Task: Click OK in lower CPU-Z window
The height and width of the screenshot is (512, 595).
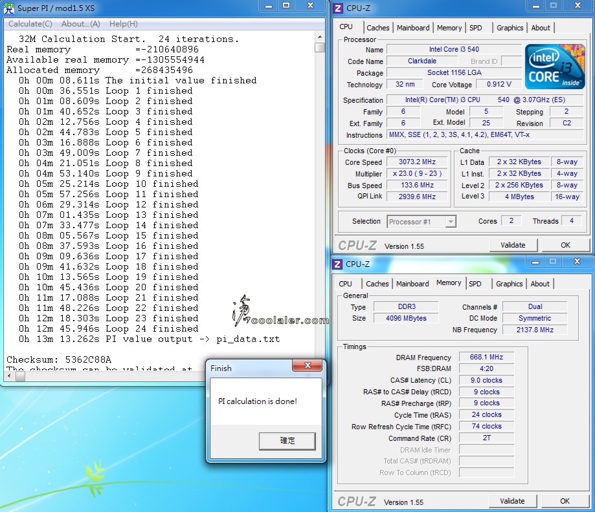Action: 565,501
